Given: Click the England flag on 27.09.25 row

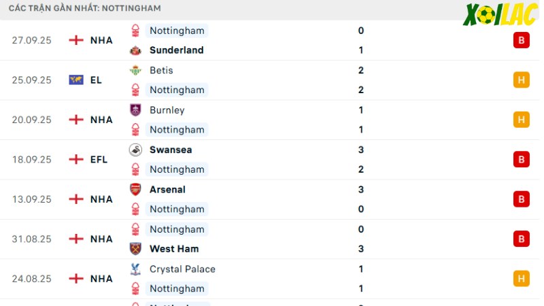Looking at the screenshot, I should tap(75, 40).
